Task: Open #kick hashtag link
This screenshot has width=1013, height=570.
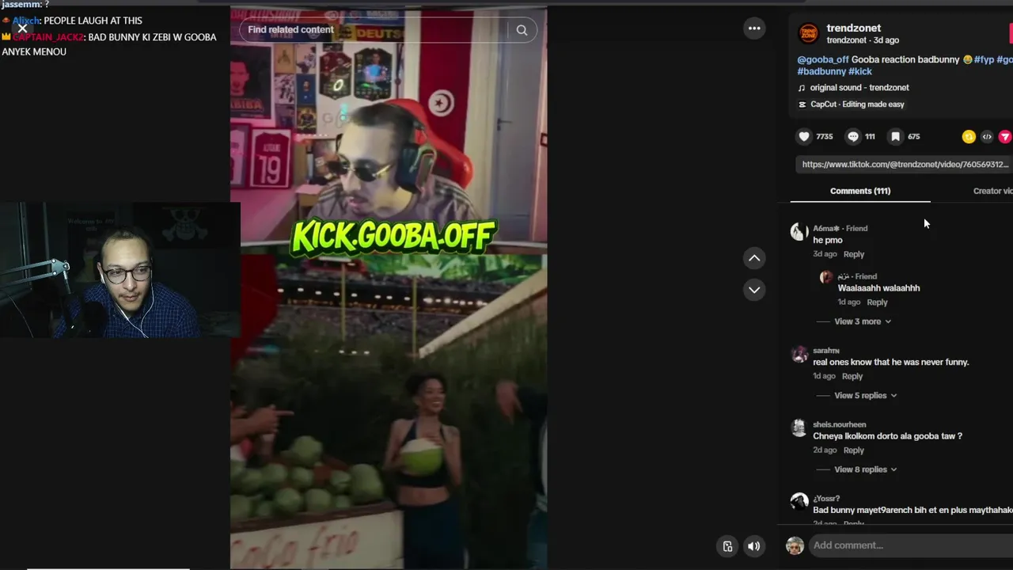Action: pos(860,71)
